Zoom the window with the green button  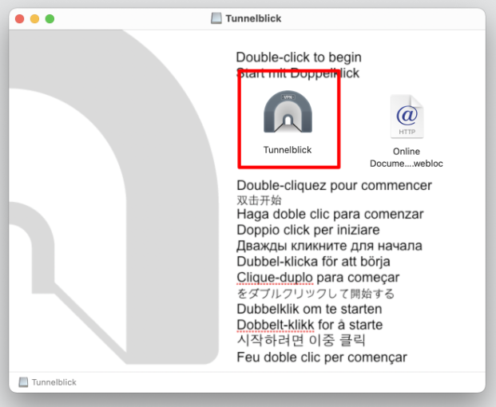[50, 18]
